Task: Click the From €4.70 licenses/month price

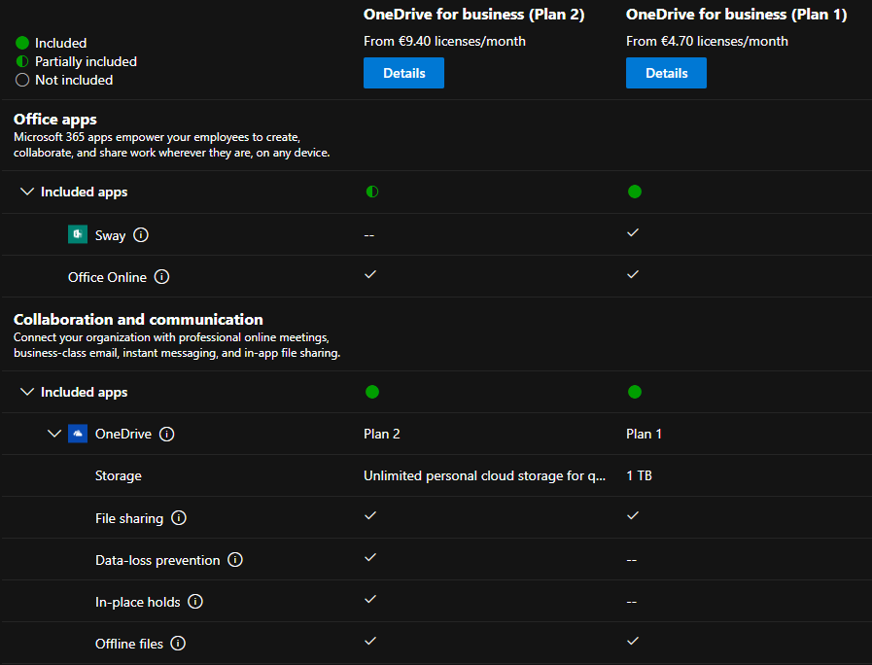Action: pos(707,41)
